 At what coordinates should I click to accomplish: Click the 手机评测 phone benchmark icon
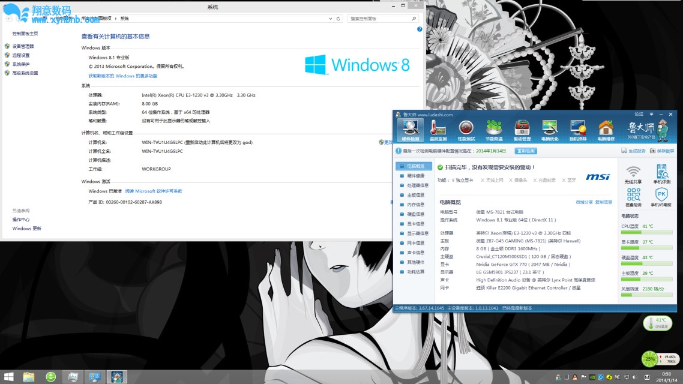(661, 175)
